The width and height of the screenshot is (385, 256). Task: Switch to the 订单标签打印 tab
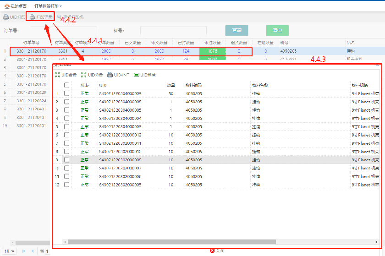(46, 6)
